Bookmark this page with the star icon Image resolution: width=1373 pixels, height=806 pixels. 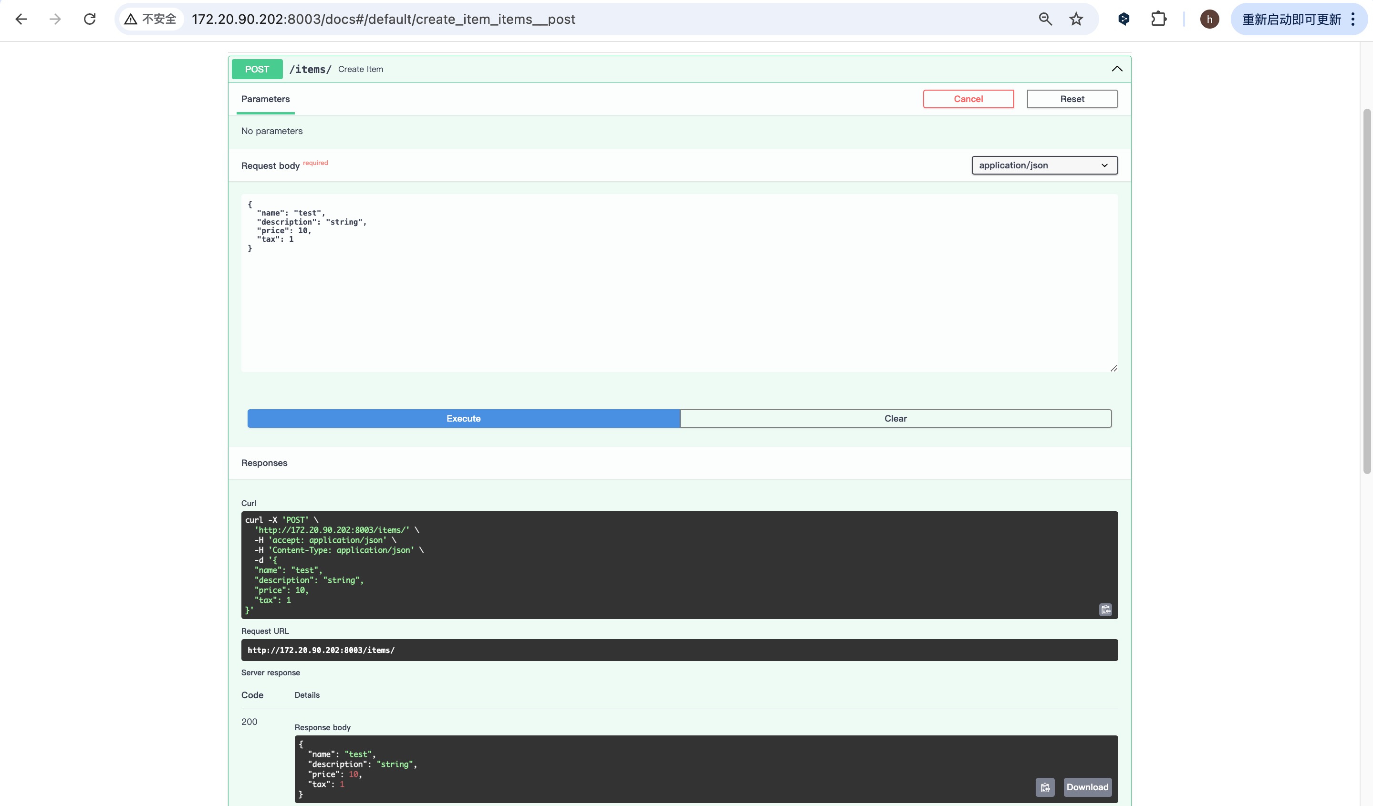click(x=1075, y=20)
